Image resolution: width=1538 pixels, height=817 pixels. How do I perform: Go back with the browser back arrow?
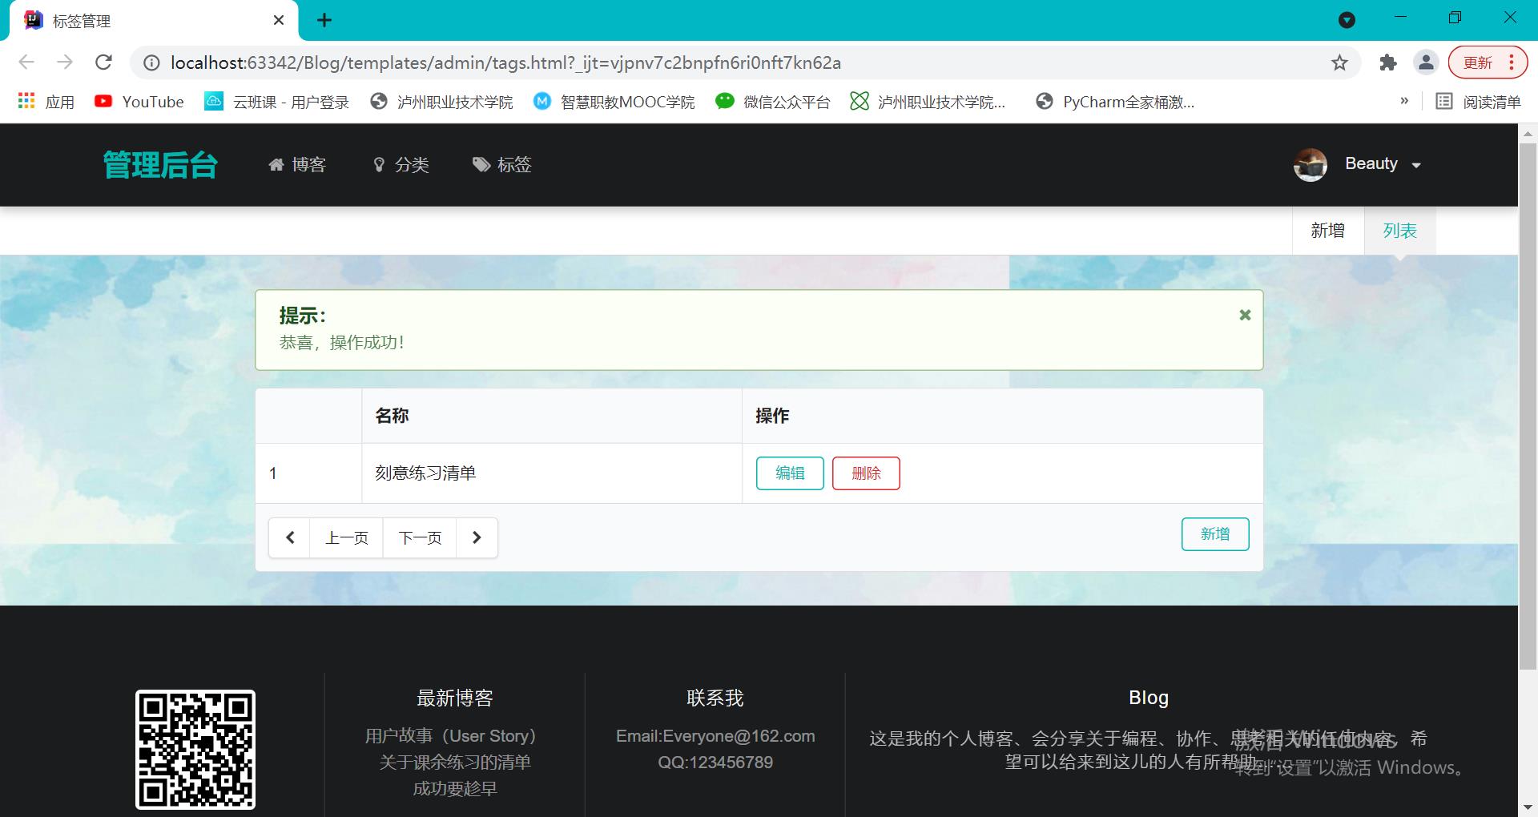click(x=26, y=62)
